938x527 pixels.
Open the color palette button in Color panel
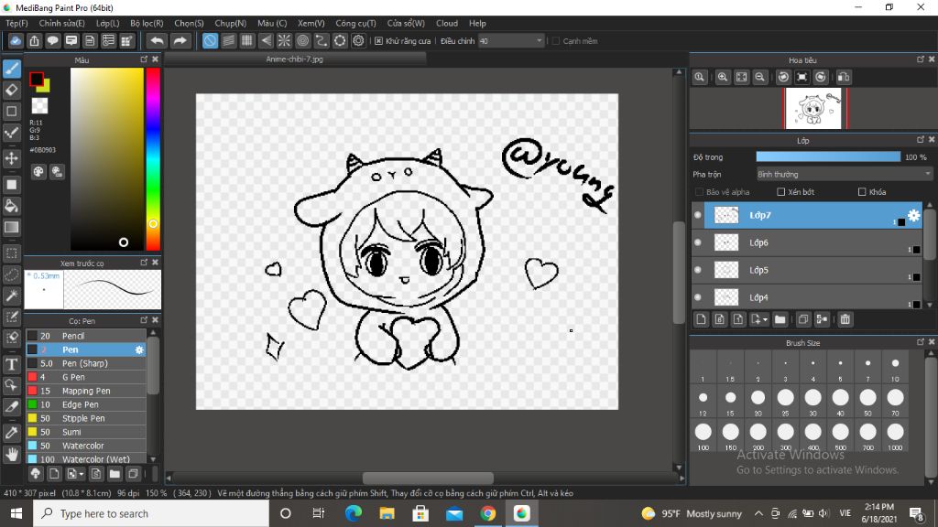(x=38, y=172)
